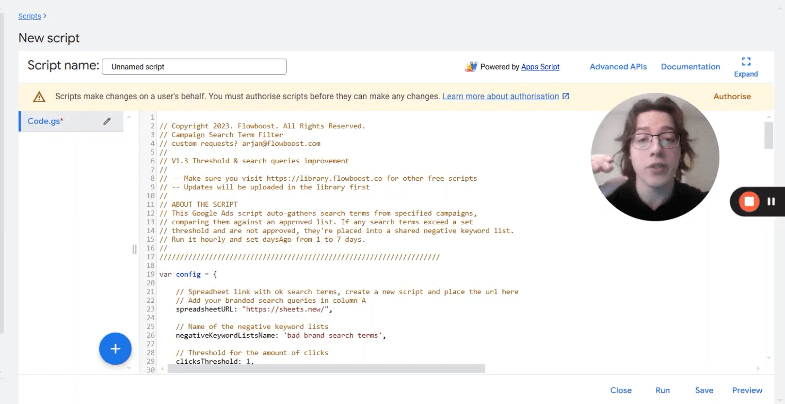Click the Close button

tap(621, 390)
